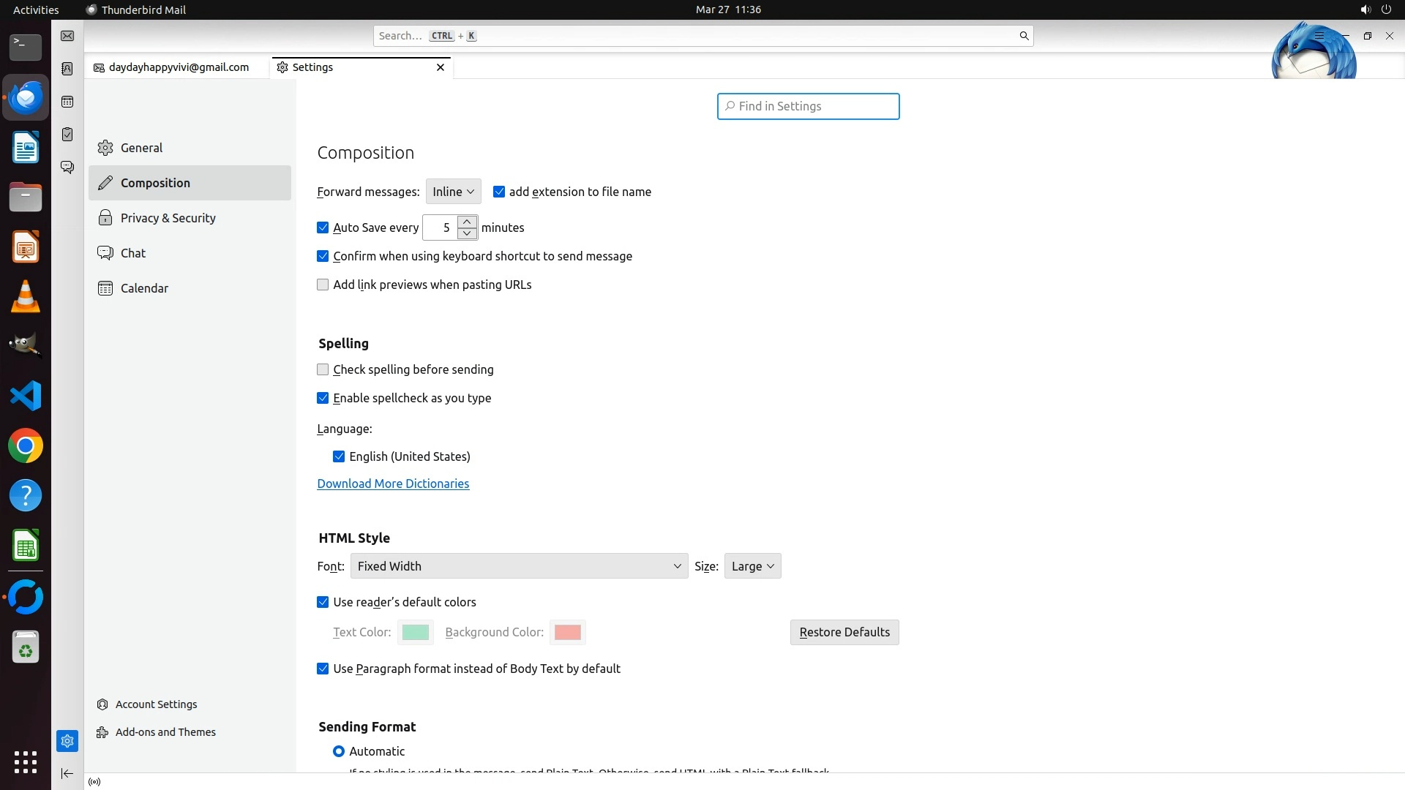The height and width of the screenshot is (790, 1405).
Task: Collapse the spaces toolbar
Action: pos(67,773)
